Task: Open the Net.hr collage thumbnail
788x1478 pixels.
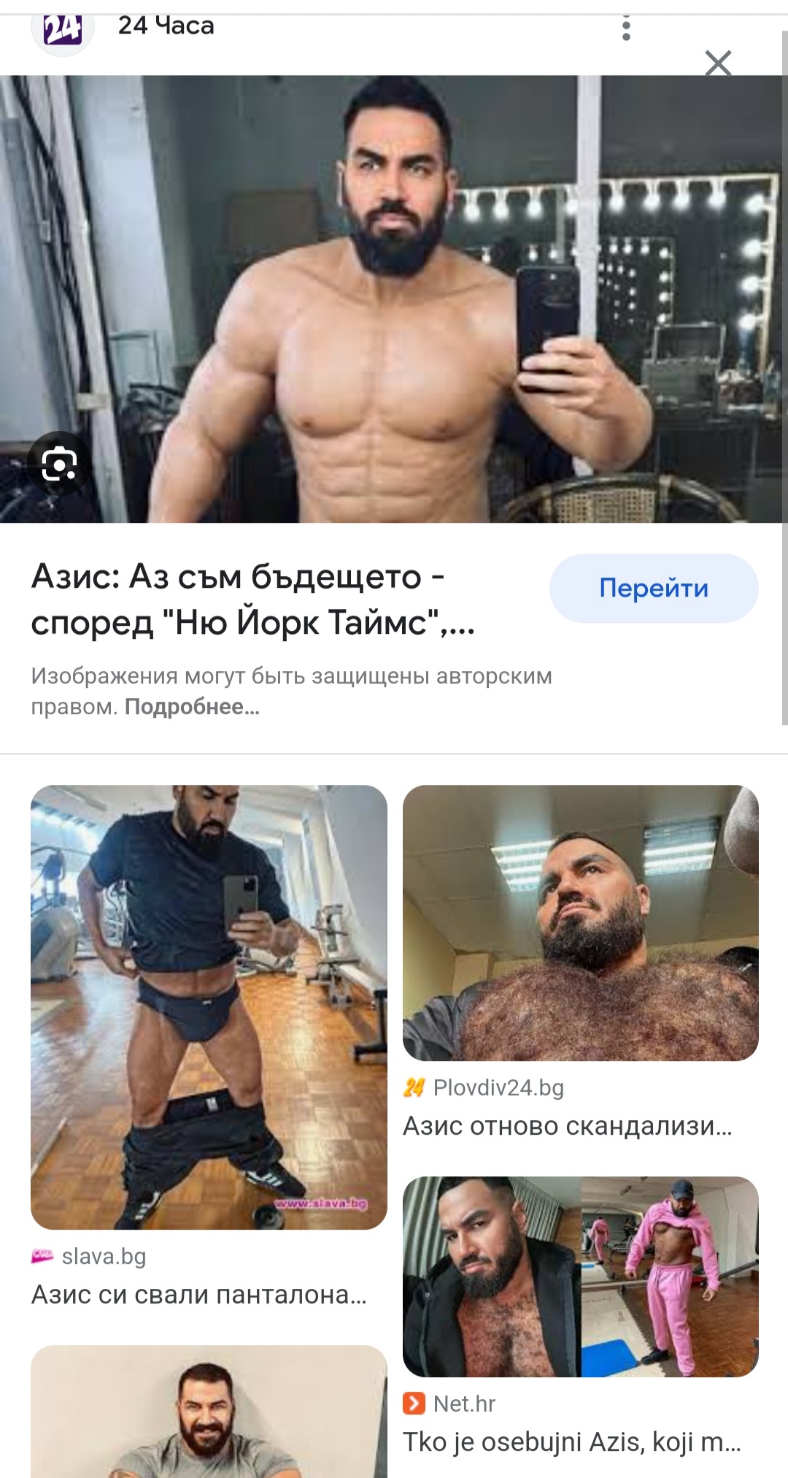Action: (x=581, y=1276)
